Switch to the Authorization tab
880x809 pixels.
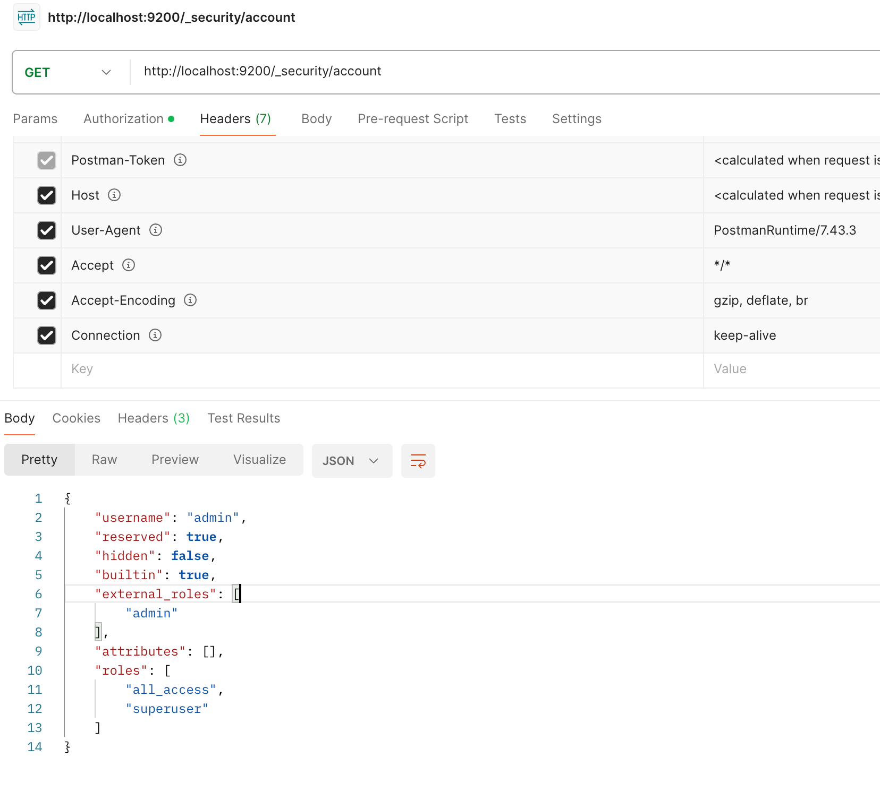click(x=129, y=119)
